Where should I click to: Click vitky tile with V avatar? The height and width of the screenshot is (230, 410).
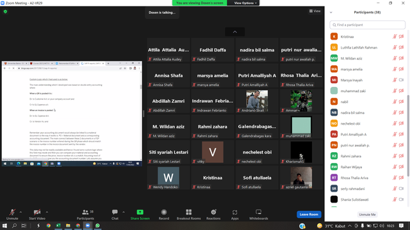(x=213, y=152)
